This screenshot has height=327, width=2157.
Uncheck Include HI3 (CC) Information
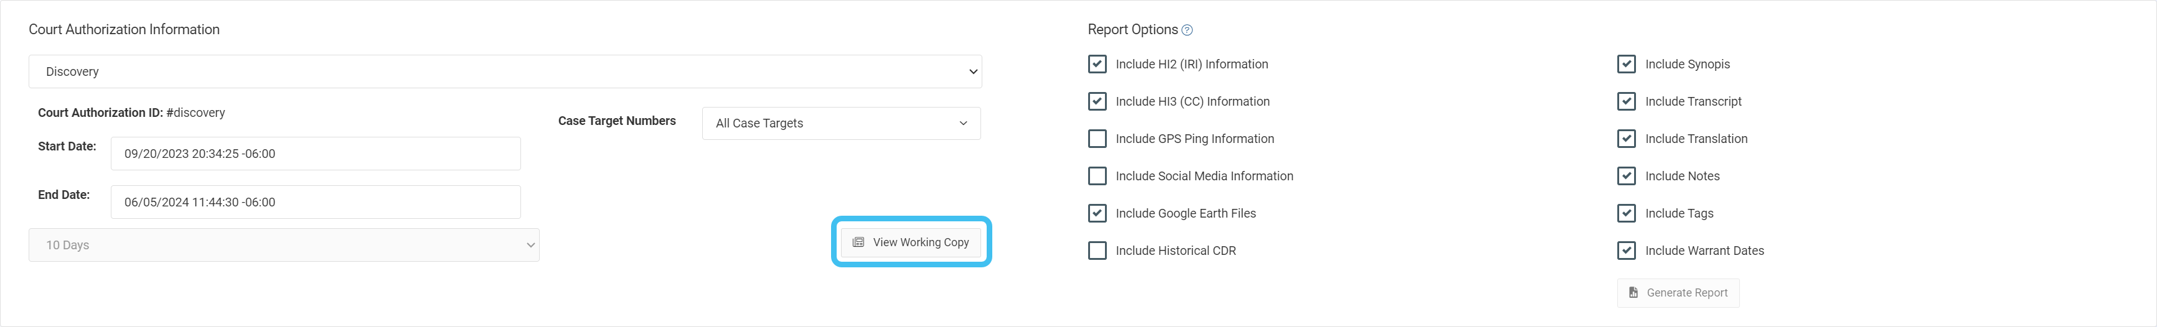[x=1097, y=101]
